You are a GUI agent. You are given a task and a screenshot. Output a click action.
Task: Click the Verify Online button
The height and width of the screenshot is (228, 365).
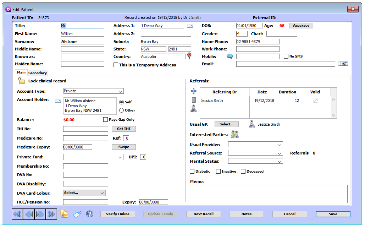coord(117,214)
